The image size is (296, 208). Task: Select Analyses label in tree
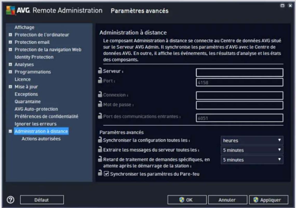tap(24, 64)
